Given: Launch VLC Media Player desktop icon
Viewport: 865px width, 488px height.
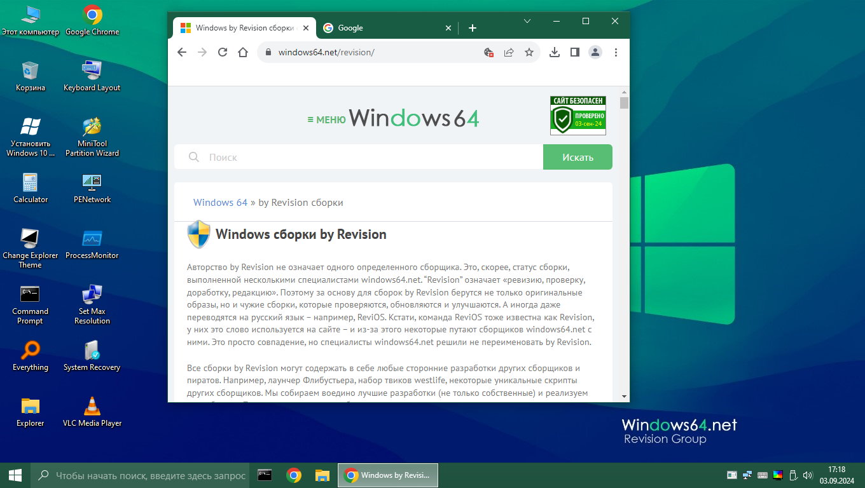Looking at the screenshot, I should 92,411.
